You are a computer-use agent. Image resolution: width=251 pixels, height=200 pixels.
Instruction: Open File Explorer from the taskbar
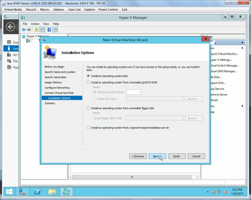(x=52, y=192)
